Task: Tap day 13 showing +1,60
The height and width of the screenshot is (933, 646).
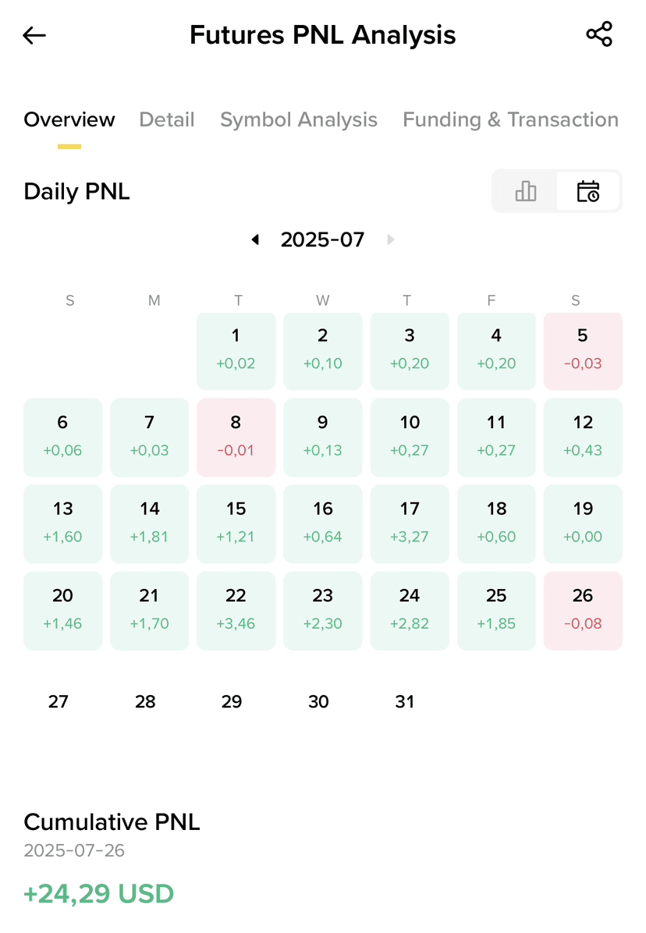Action: tap(63, 523)
